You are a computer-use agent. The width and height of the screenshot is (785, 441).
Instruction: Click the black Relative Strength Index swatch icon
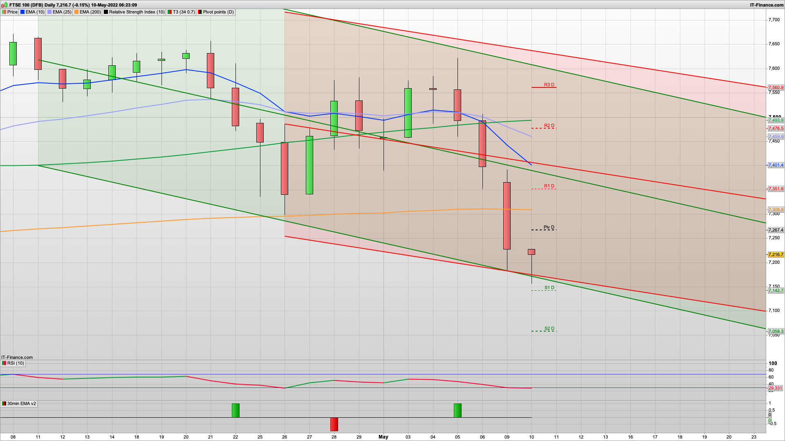point(106,12)
